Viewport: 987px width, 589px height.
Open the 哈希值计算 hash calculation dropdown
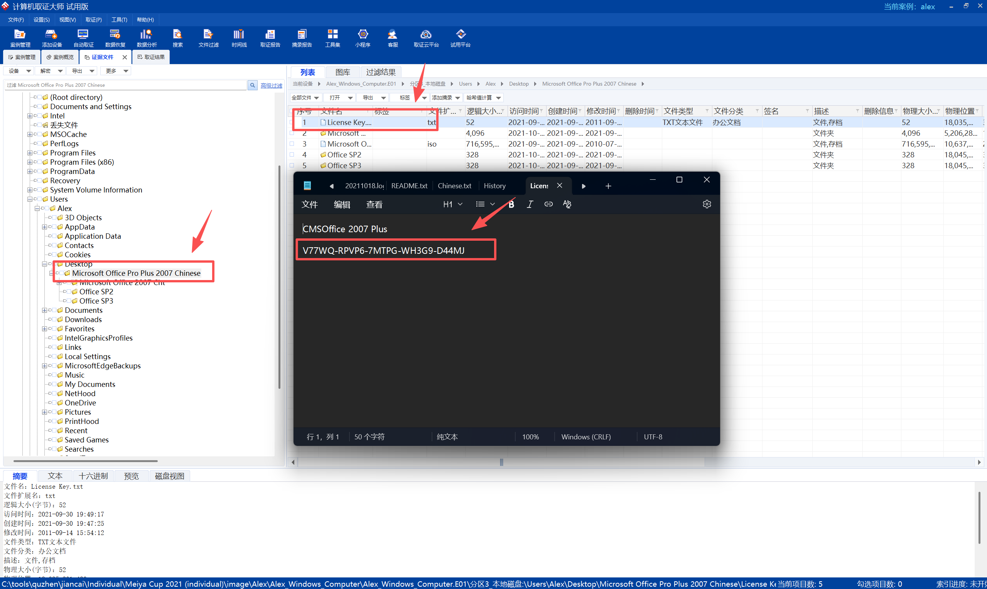tap(483, 98)
